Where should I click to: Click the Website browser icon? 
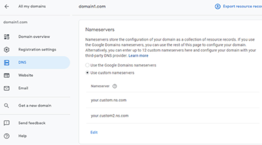(x=7, y=75)
